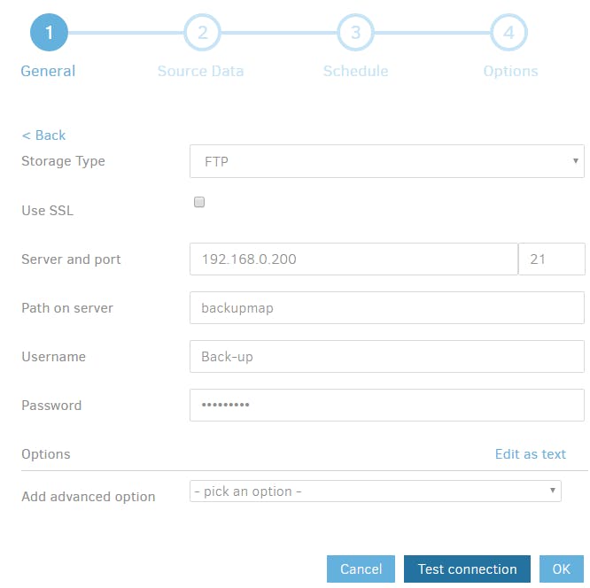Click the Username label
The height and width of the screenshot is (588, 590).
point(53,357)
